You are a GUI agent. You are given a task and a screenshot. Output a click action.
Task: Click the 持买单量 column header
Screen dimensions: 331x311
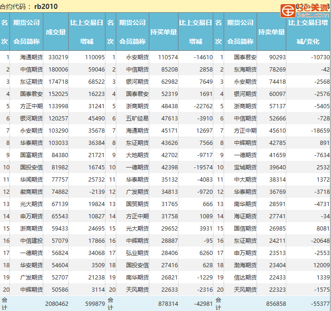163,32
